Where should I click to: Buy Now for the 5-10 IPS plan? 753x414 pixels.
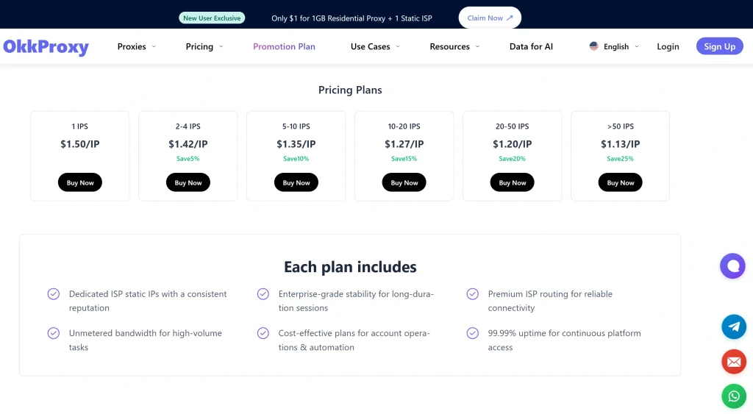coord(296,182)
